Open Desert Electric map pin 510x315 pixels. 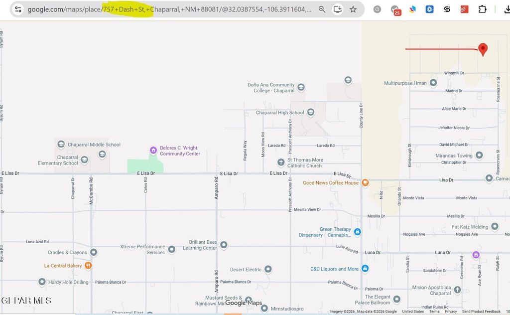(x=268, y=269)
